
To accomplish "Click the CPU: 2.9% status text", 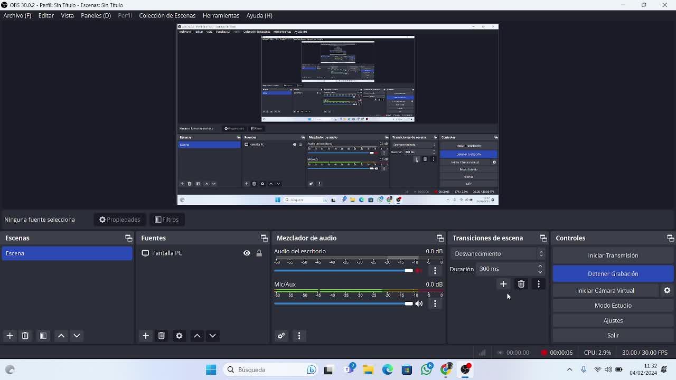I will coord(597,353).
